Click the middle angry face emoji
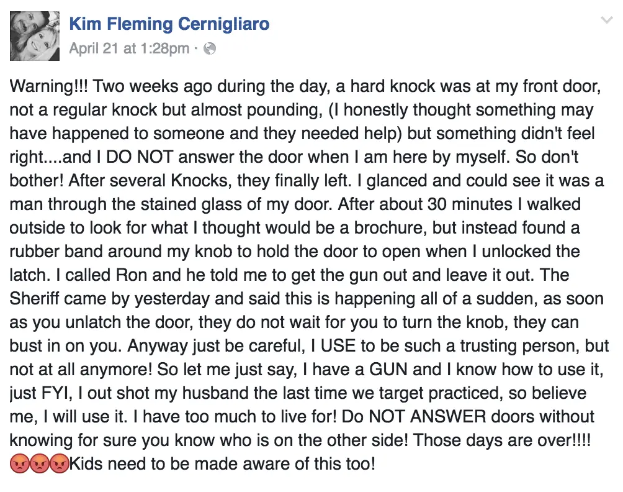Viewport: 623px width, 492px height. tap(39, 463)
